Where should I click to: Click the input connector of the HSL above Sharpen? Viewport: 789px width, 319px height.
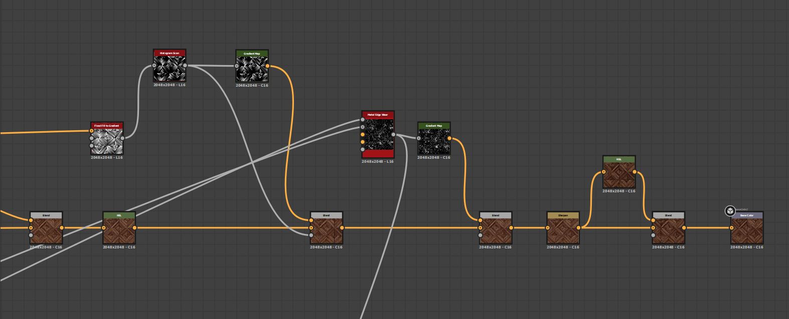tap(604, 172)
